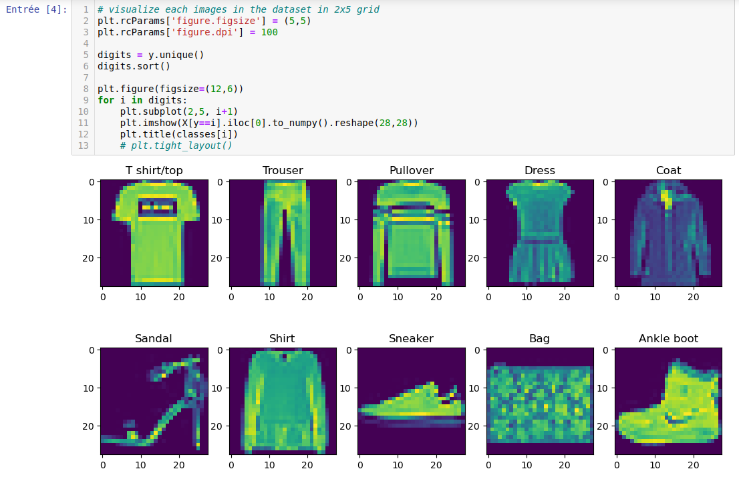Click the Pullover sample plot

pos(411,233)
